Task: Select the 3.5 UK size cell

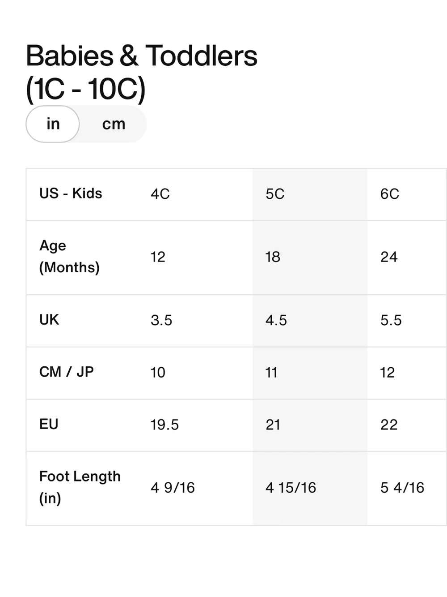Action: 161,320
